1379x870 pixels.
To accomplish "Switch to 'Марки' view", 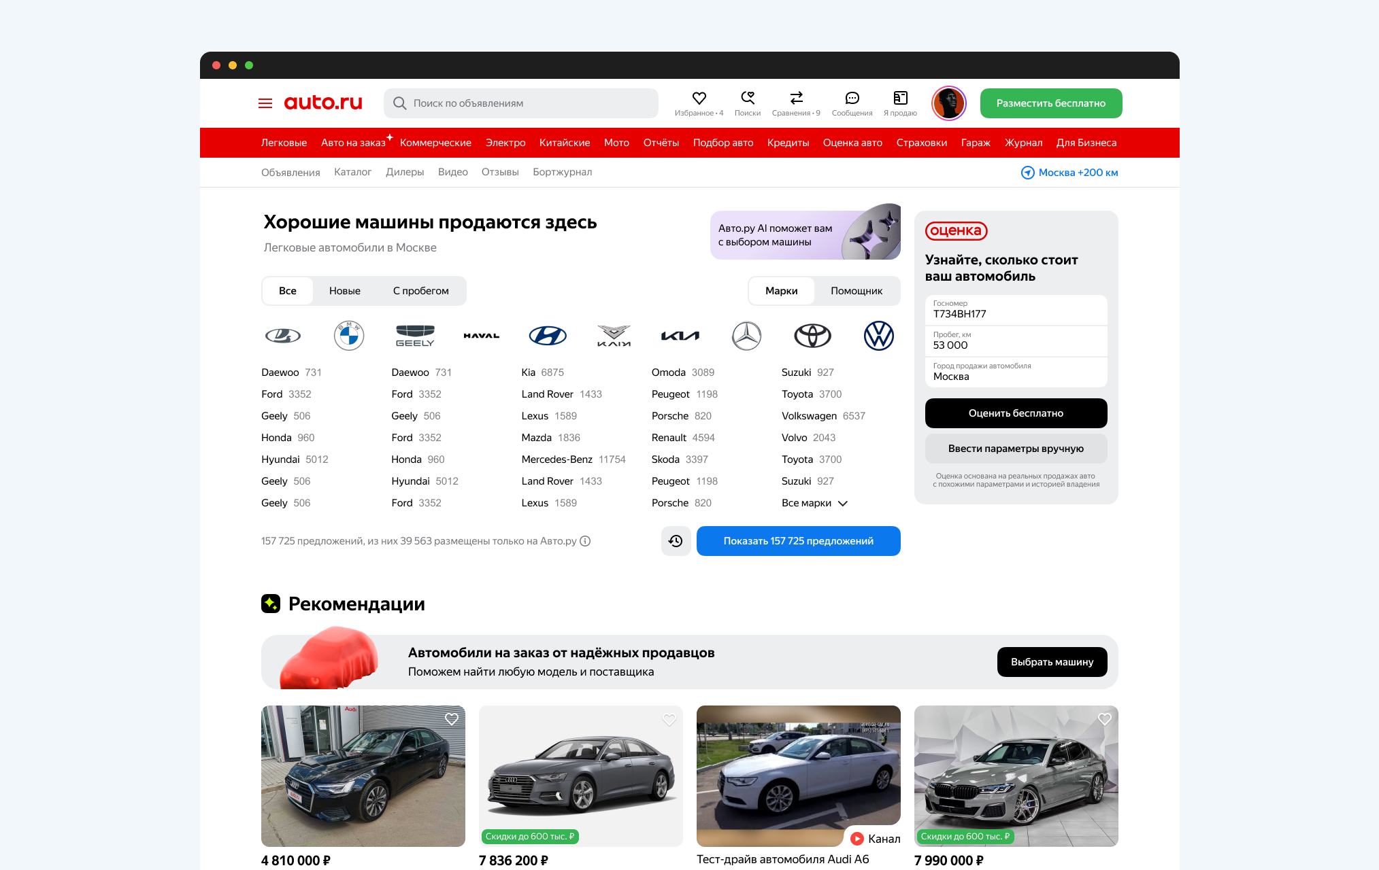I will point(782,291).
